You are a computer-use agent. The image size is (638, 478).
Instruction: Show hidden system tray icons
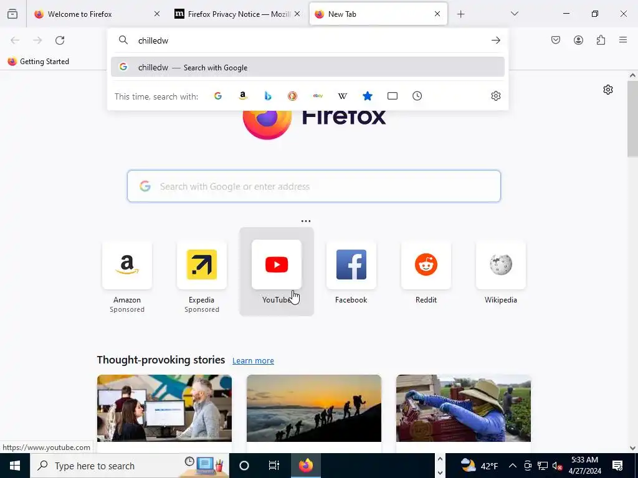click(513, 466)
